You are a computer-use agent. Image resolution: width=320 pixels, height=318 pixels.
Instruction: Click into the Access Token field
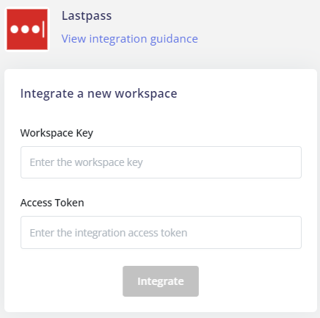point(161,232)
